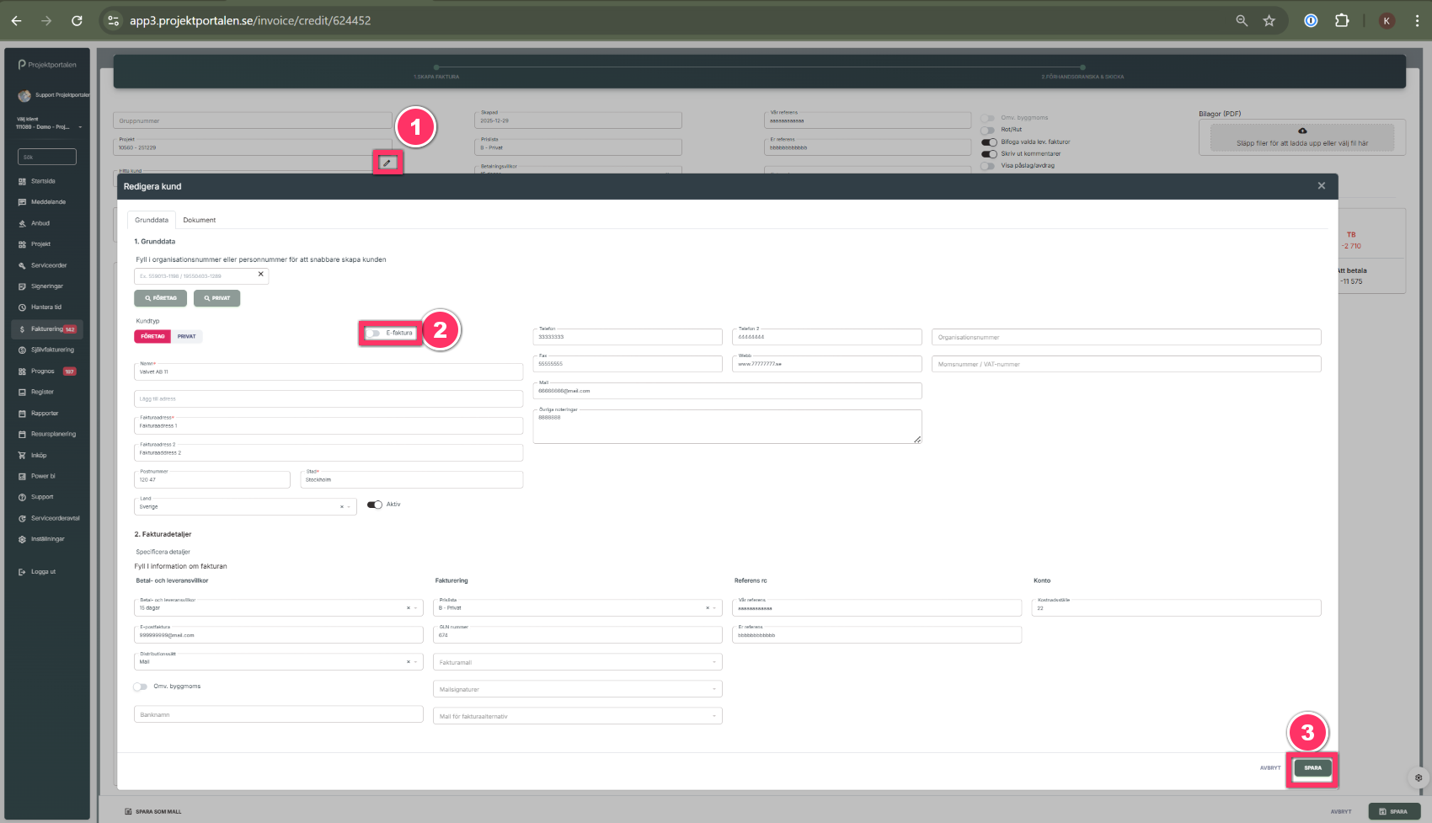Click the Organisationsnummer field
This screenshot has height=823, width=1432.
(x=1126, y=337)
